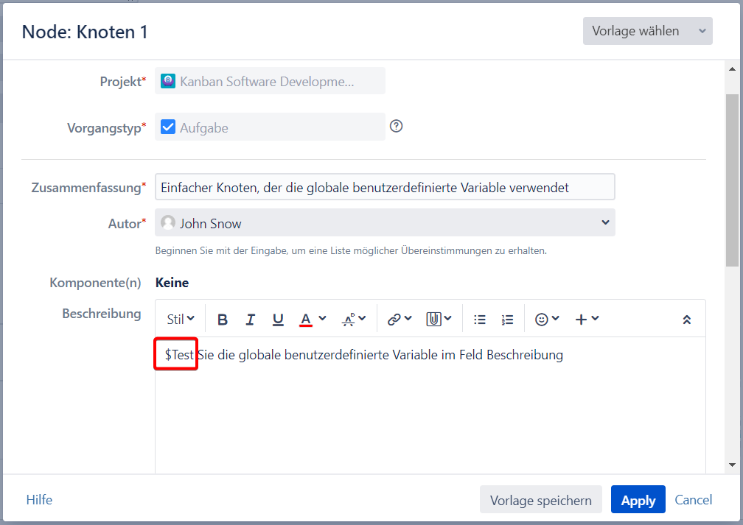Viewport: 743px width, 525px height.
Task: Click the Cancel link
Action: [694, 500]
